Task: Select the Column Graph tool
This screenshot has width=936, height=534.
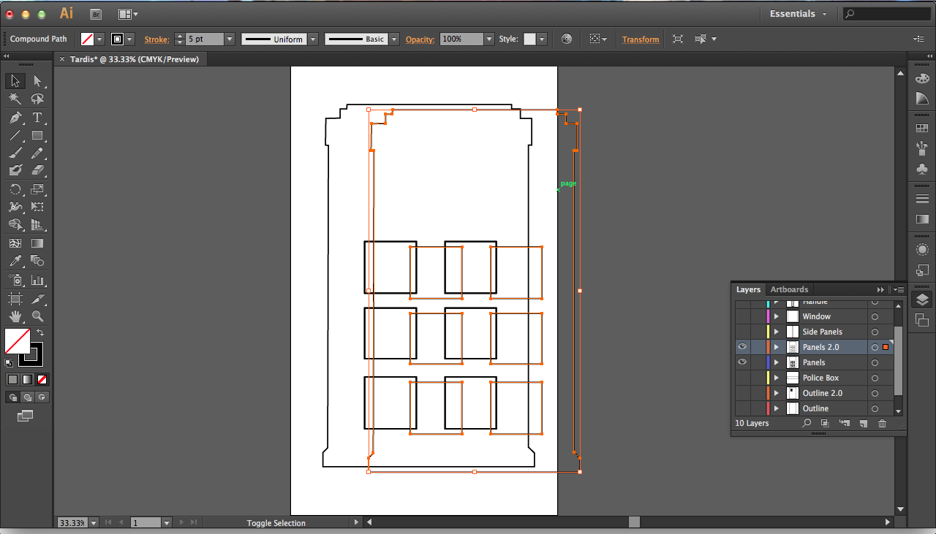Action: (37, 280)
